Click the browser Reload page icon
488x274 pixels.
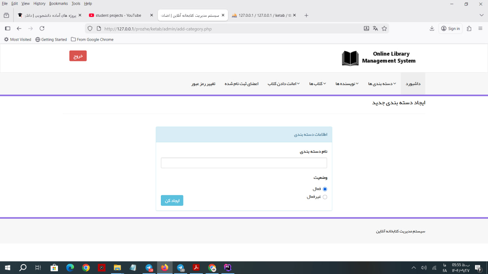(x=42, y=29)
